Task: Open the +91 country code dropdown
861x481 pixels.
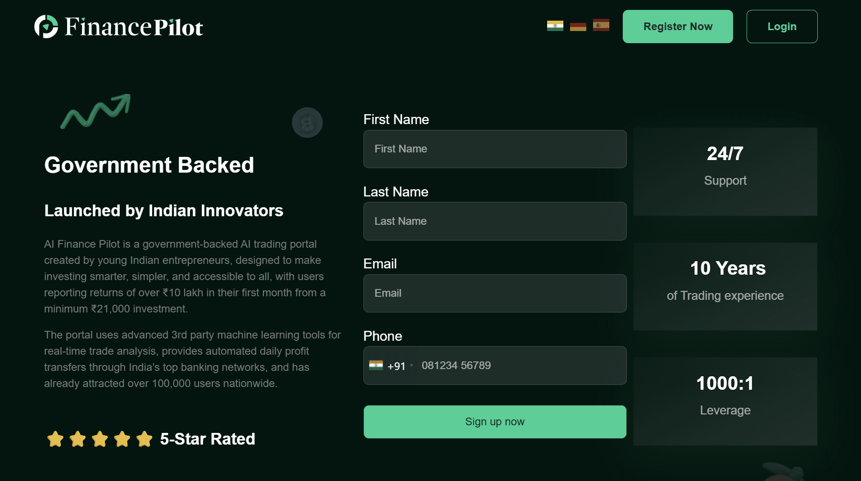Action: click(x=391, y=366)
